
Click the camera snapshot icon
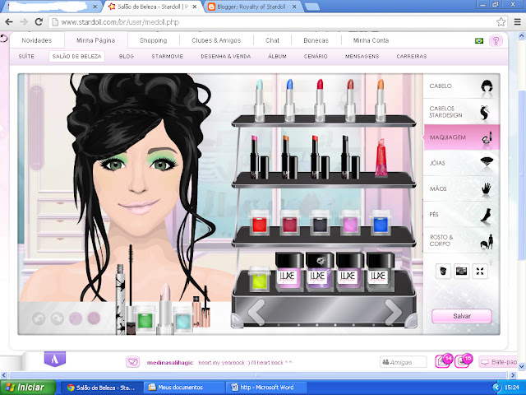tap(462, 271)
